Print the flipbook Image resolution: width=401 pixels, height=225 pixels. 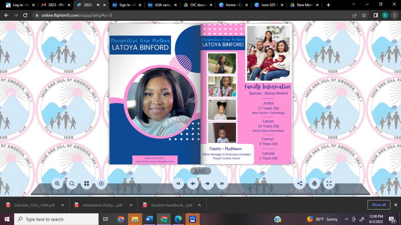tap(315, 183)
